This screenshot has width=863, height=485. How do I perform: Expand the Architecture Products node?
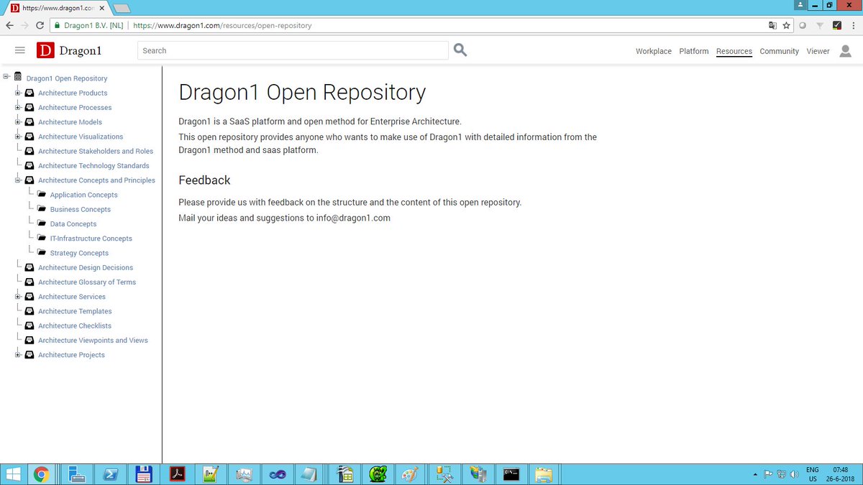point(18,93)
